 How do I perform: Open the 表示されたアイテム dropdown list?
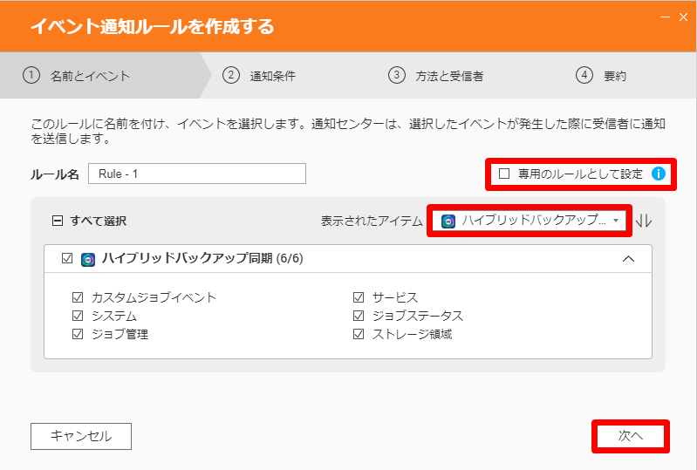pos(530,221)
